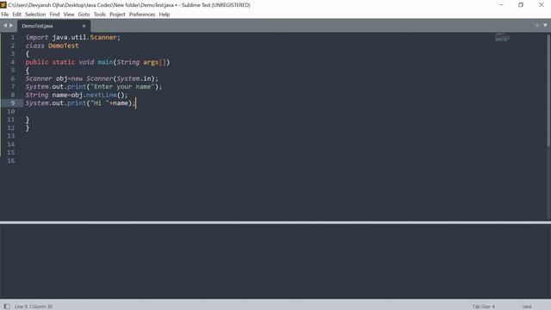Restore down the Sublime Text window

pyautogui.click(x=521, y=5)
